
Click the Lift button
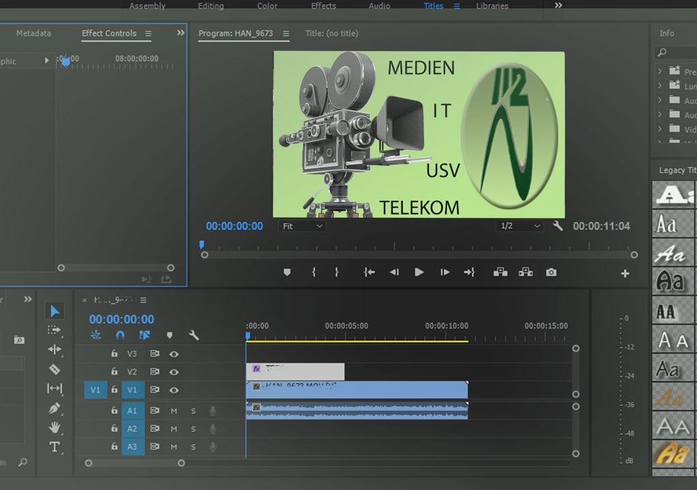pos(500,272)
